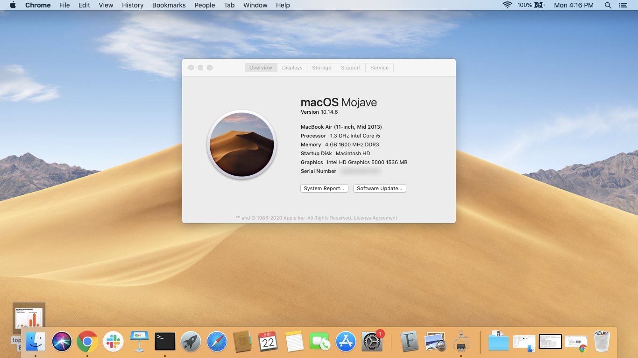The width and height of the screenshot is (638, 358).
Task: Open the Help menu
Action: [283, 5]
